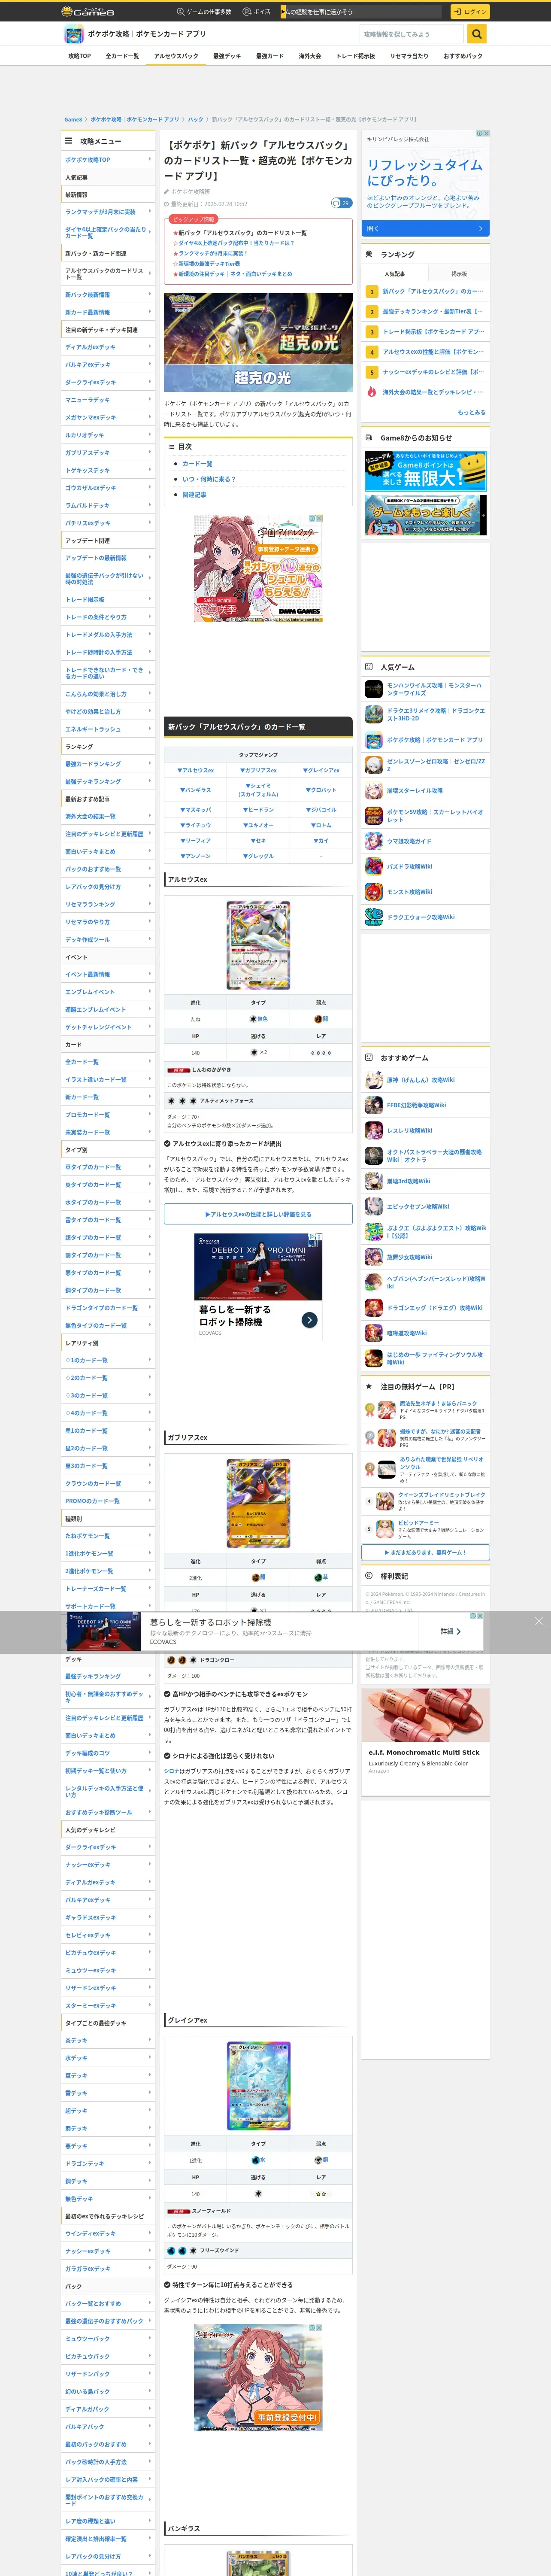Open the リセマラ当たり navigation tab

(x=409, y=56)
